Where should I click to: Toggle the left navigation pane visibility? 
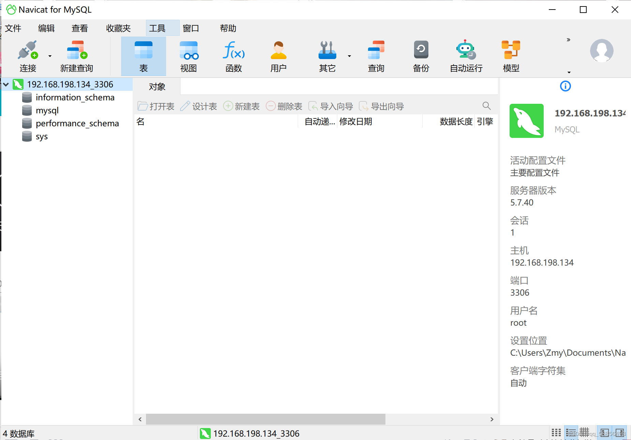pos(604,433)
